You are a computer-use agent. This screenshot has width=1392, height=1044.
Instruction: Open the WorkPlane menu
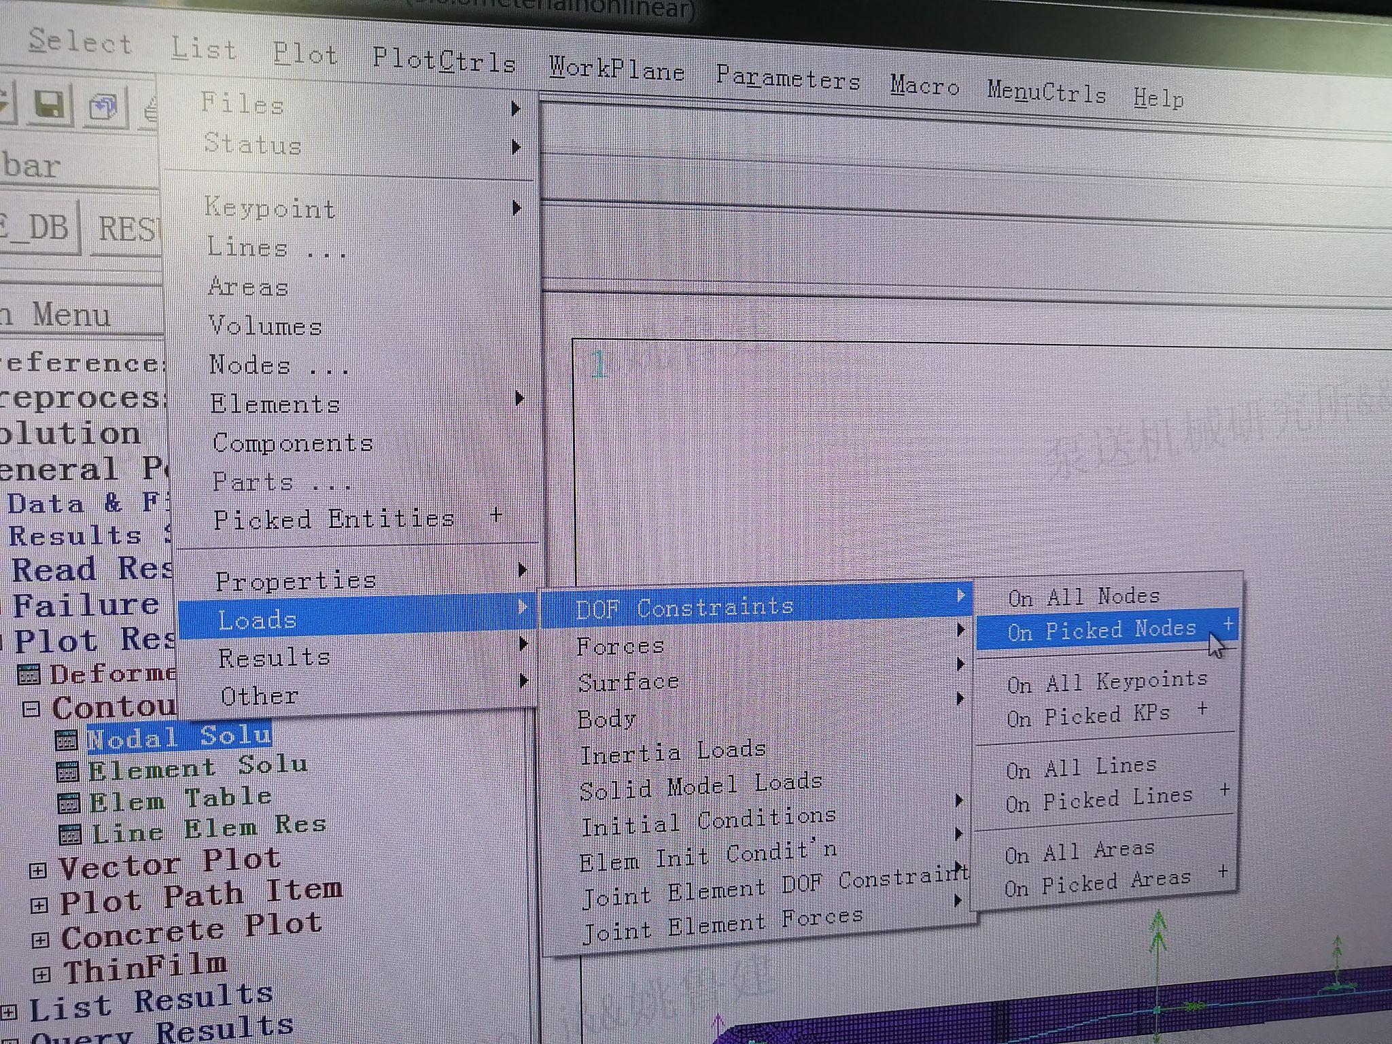click(616, 69)
